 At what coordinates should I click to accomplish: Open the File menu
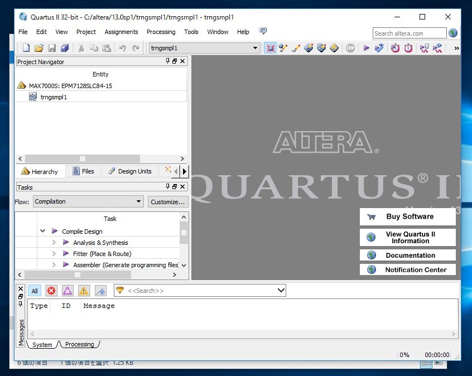(x=23, y=32)
